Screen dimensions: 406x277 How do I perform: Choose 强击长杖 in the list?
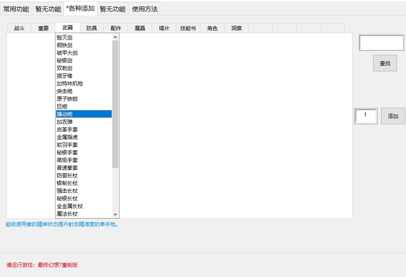click(84, 191)
